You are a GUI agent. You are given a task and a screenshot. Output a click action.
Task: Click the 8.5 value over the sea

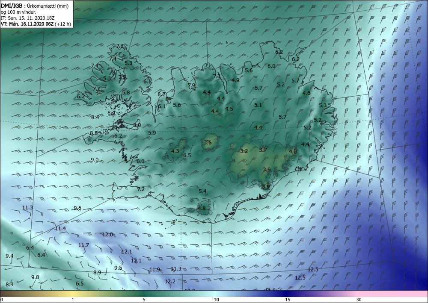pyautogui.click(x=94, y=133)
